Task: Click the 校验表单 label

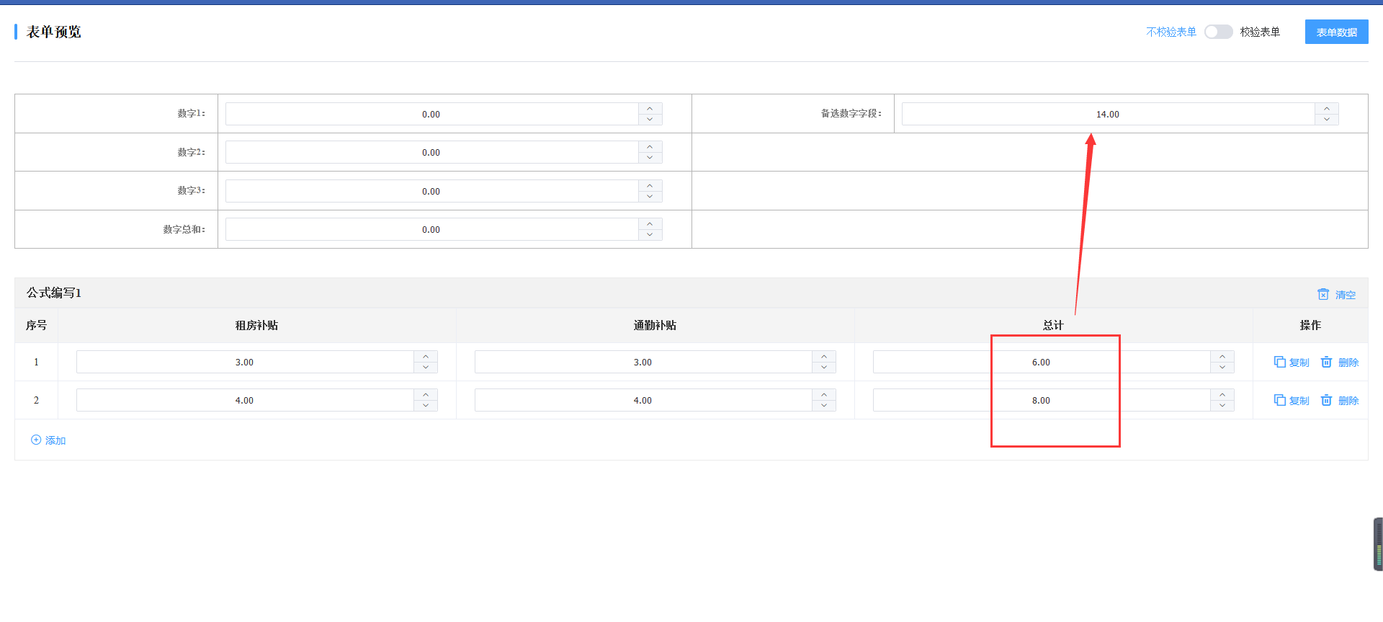Action: pyautogui.click(x=1260, y=32)
